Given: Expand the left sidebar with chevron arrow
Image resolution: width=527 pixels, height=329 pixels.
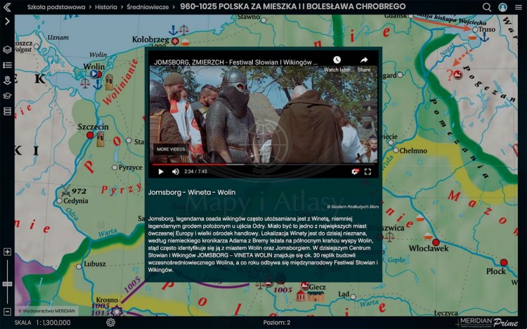Looking at the screenshot, I should point(7,22).
